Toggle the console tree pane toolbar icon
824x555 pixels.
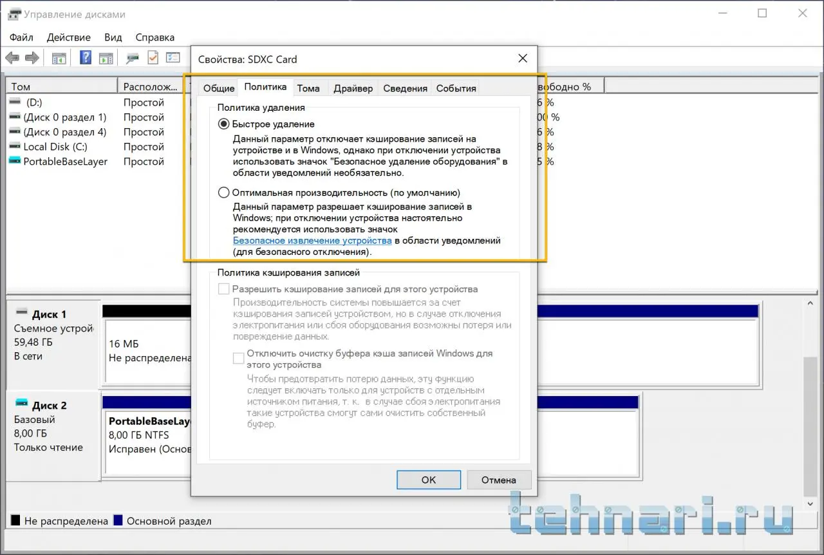coord(59,58)
